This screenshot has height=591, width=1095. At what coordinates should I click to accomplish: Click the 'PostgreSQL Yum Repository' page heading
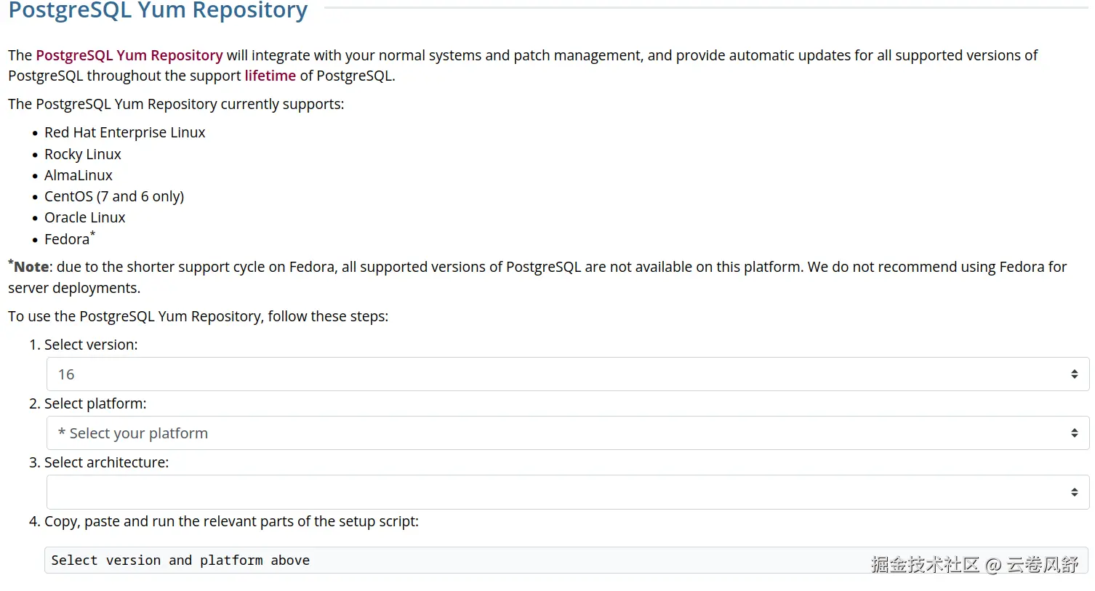[158, 11]
